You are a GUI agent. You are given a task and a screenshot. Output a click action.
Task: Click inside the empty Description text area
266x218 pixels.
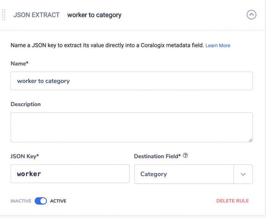(131, 127)
